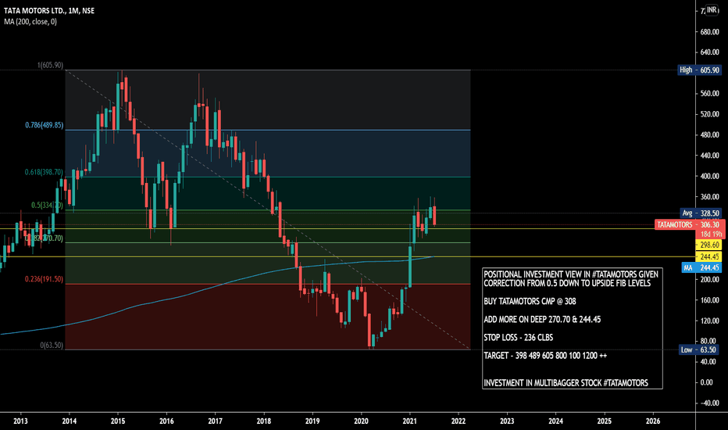
Task: Select the MA (200, close, 0) indicator label
Action: click(30, 21)
